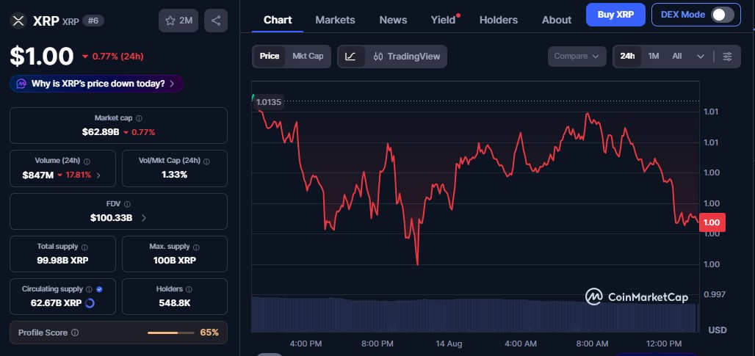The image size is (755, 356).
Task: Click the 1.33% Vol/Mkt Cap value
Action: tap(174, 175)
